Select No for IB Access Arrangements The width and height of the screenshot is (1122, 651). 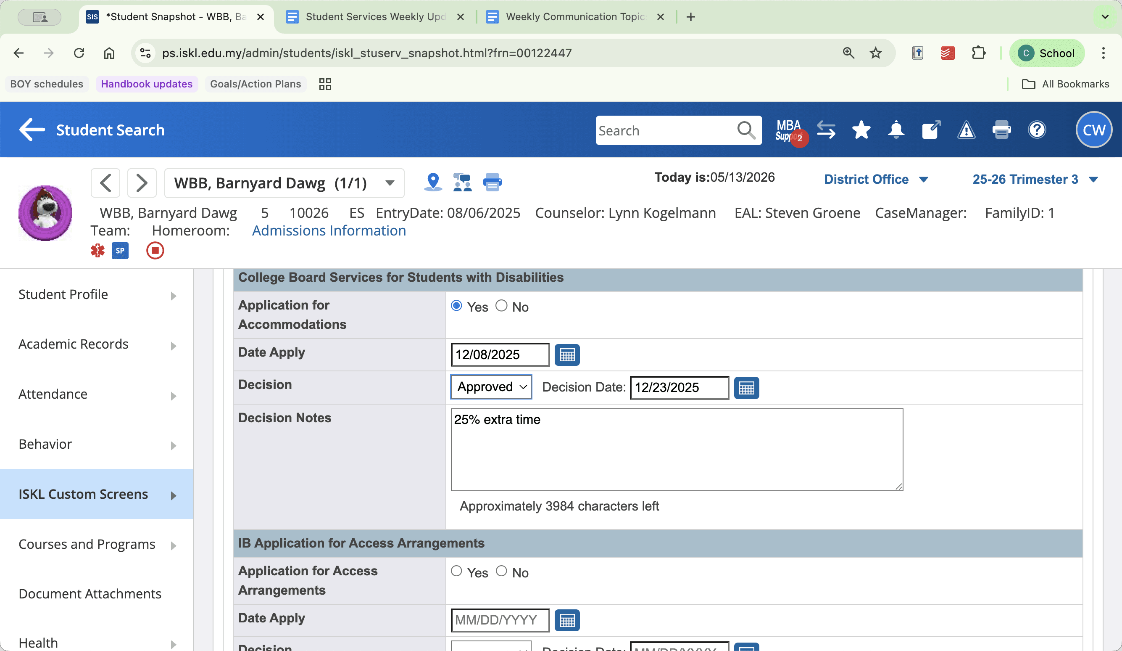(x=501, y=571)
